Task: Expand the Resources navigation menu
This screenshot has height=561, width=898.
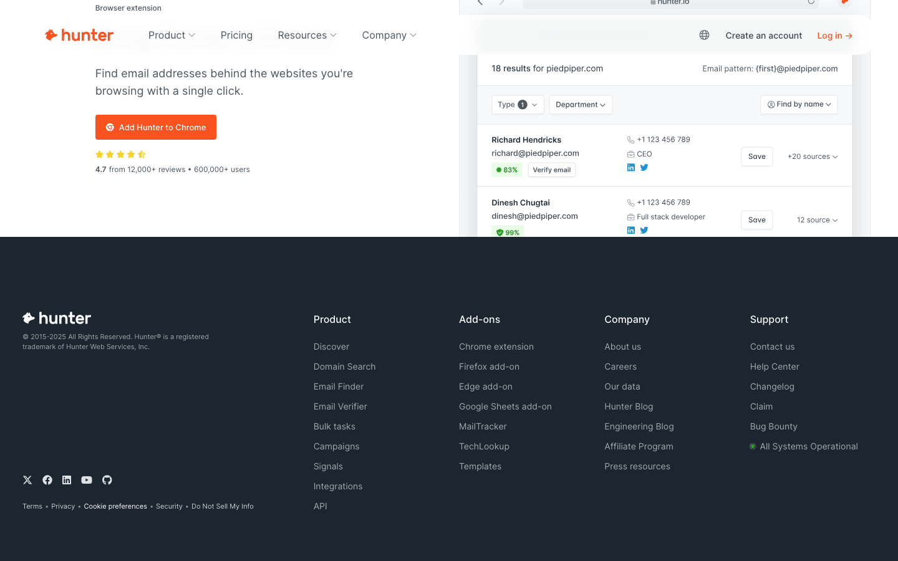Action: [x=307, y=36]
